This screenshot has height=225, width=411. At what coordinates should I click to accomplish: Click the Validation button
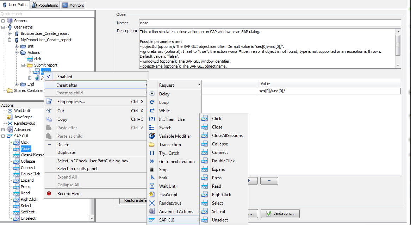(x=280, y=213)
